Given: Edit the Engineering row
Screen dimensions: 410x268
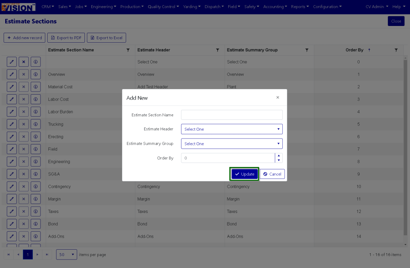Looking at the screenshot, I should point(12,161).
